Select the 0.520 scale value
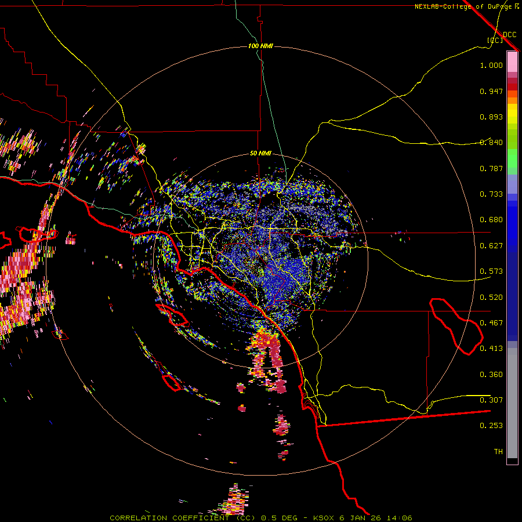Screen dimensions: 522x522 [491, 298]
